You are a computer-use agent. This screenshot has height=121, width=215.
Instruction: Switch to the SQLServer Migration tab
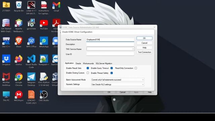(104, 64)
